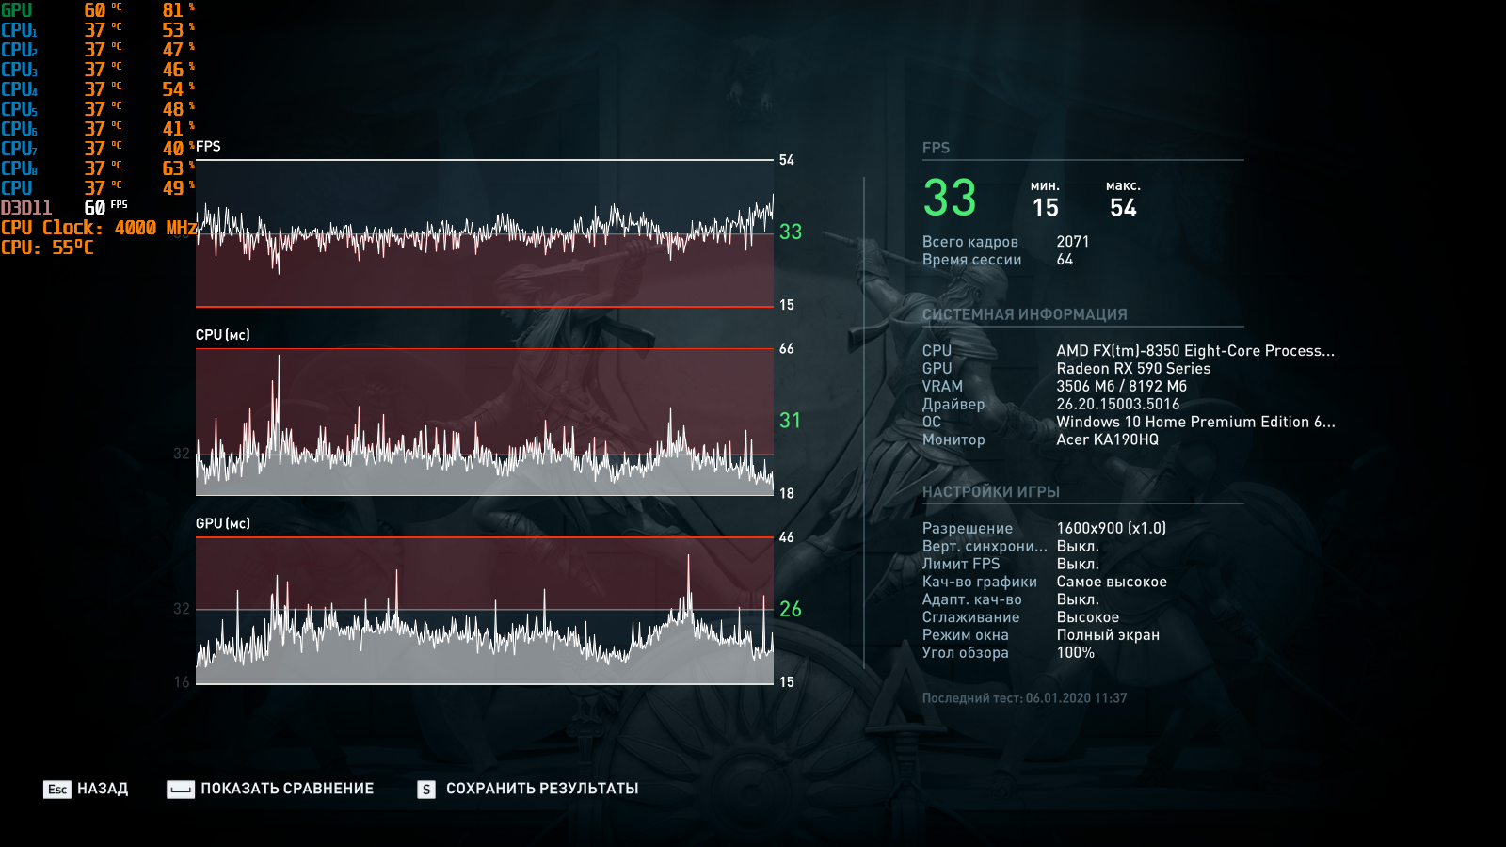Click the green overlay "GPU" label
Screen dimensions: 1506x847
(17, 10)
